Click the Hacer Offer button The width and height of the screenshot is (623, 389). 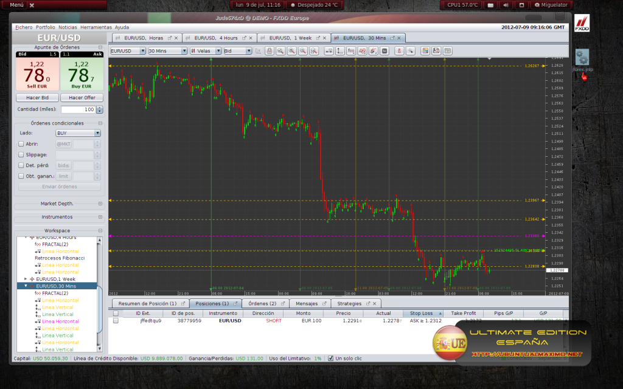coord(82,98)
